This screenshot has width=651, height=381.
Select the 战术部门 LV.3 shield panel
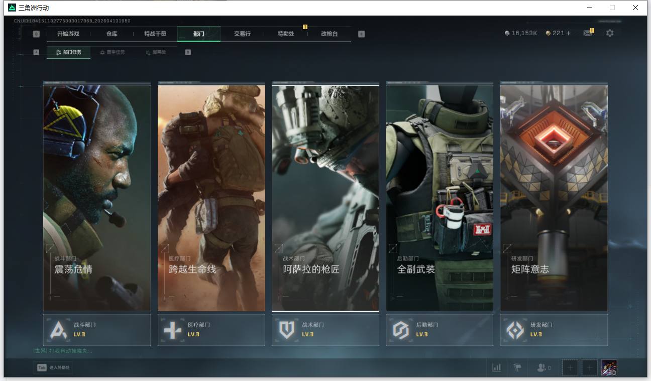point(325,330)
